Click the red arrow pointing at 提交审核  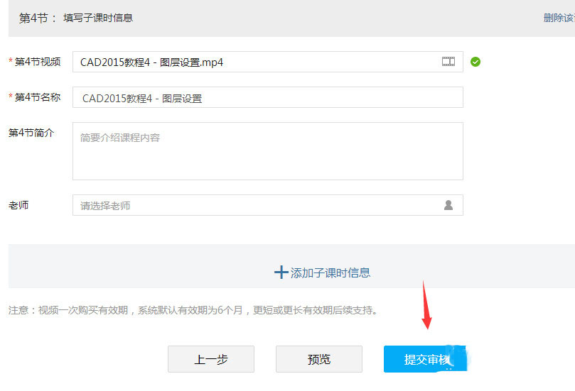(426, 305)
